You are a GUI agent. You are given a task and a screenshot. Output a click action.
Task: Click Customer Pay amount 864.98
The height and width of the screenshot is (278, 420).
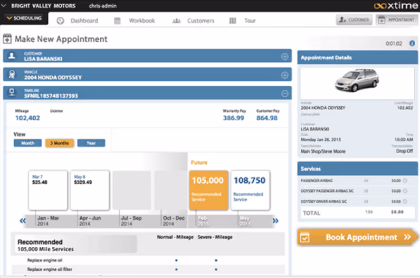[x=267, y=118]
